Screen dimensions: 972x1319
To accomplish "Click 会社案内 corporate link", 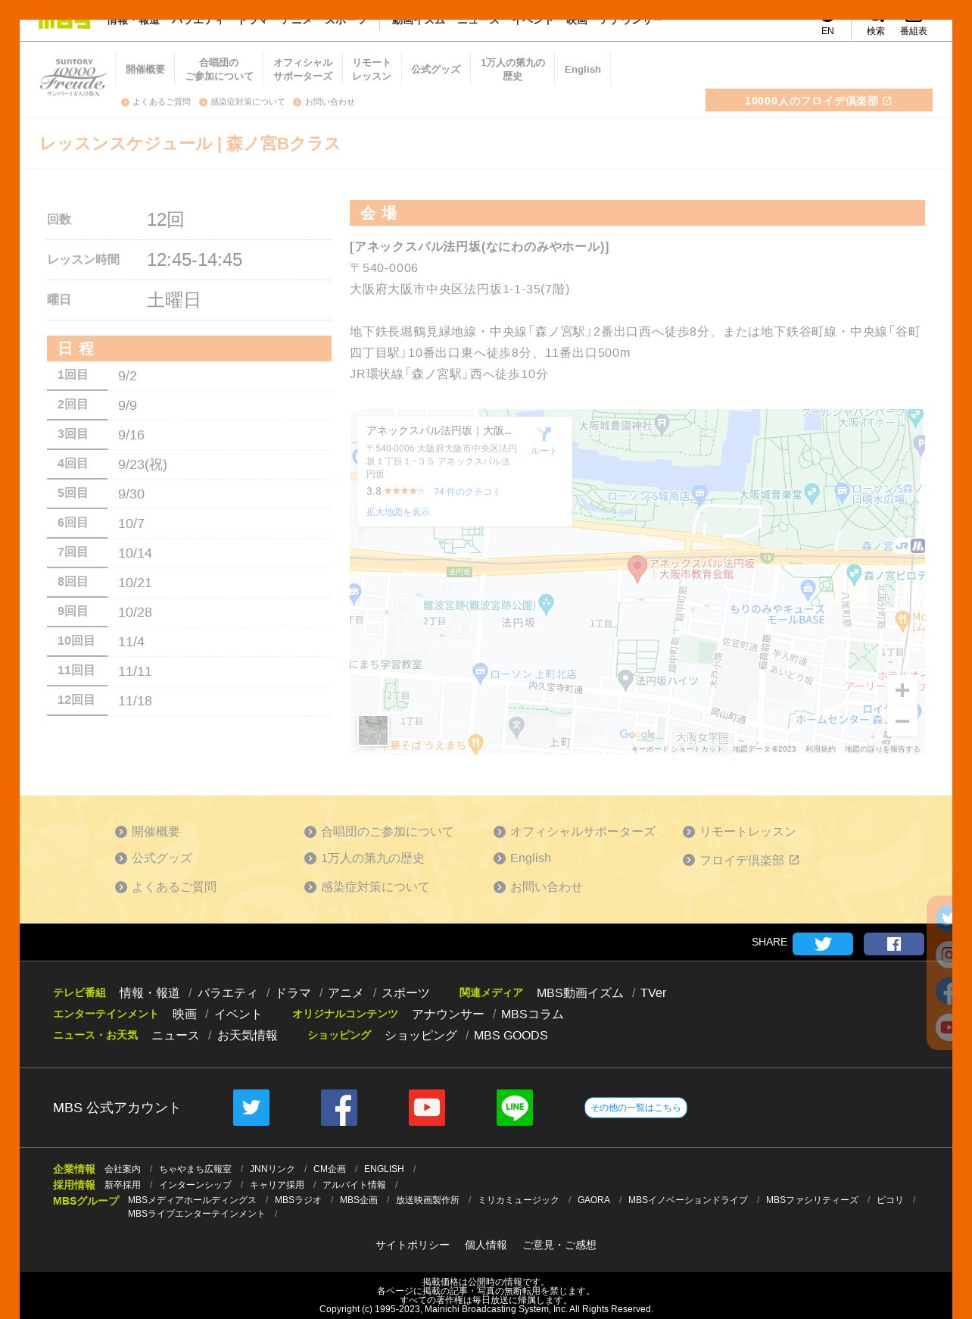I will click(123, 1170).
